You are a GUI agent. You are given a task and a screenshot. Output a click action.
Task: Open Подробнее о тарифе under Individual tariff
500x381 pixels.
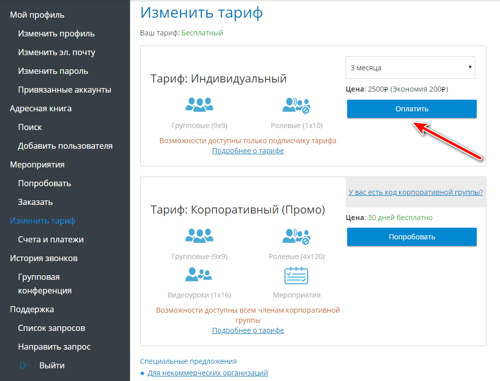pyautogui.click(x=248, y=151)
